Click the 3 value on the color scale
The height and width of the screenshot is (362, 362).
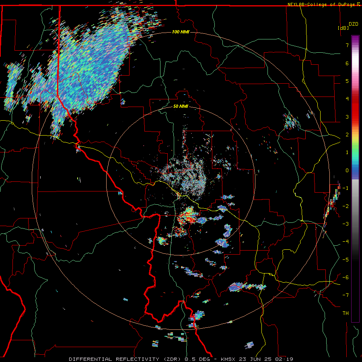click(x=347, y=117)
